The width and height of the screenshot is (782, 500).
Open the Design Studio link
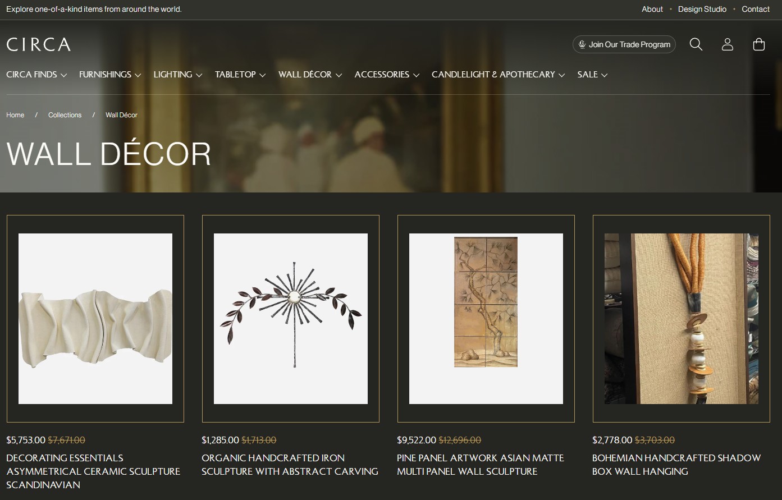pyautogui.click(x=702, y=9)
